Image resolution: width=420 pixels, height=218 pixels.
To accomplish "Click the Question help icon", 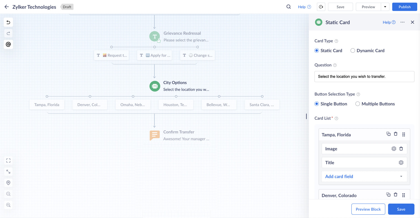I will pos(335,65).
